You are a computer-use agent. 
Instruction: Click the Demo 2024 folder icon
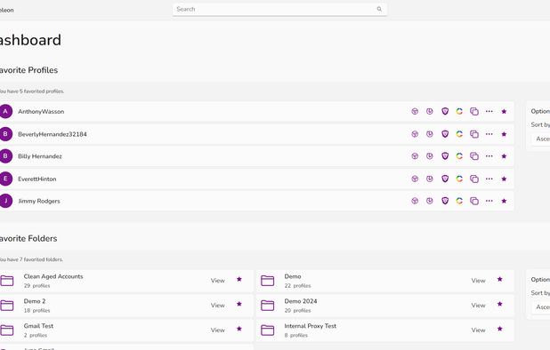pos(267,306)
